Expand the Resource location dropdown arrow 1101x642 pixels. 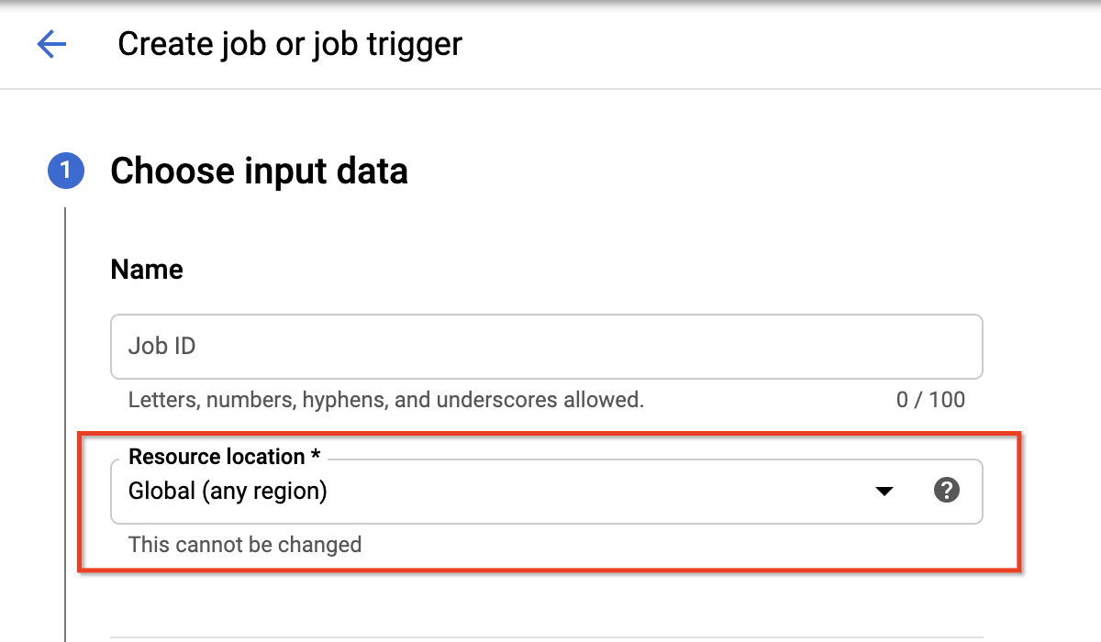884,492
